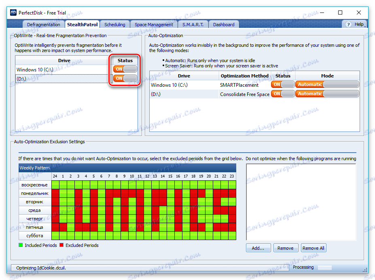Switch to the Defragmentation tab

coord(44,25)
